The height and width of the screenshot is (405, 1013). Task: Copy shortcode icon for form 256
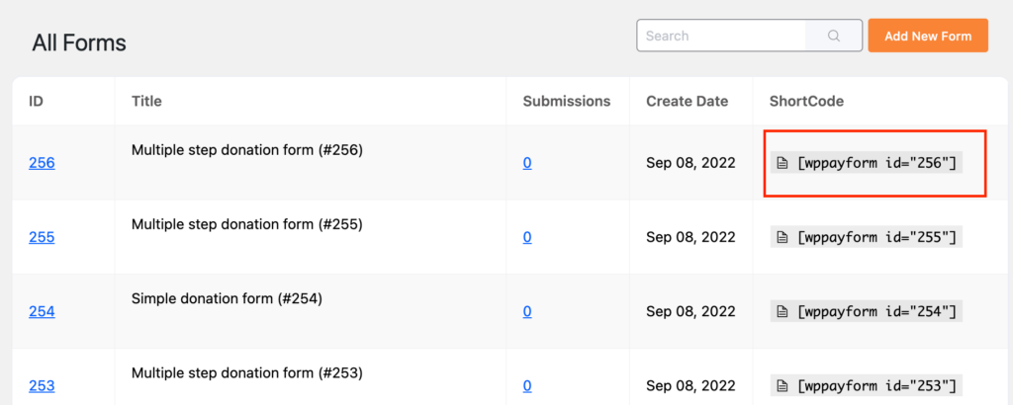(782, 163)
